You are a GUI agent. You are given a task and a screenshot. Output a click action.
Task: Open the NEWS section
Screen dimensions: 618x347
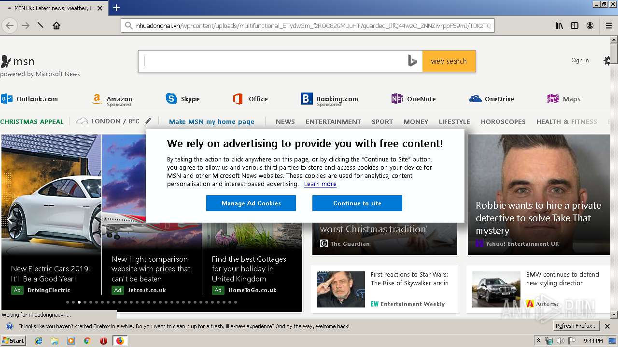(285, 121)
